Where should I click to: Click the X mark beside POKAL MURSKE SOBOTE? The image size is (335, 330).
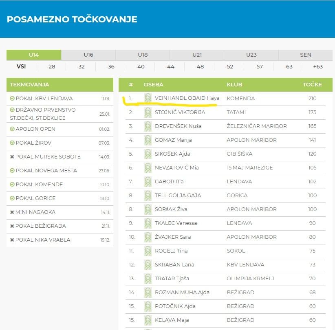pos(12,157)
